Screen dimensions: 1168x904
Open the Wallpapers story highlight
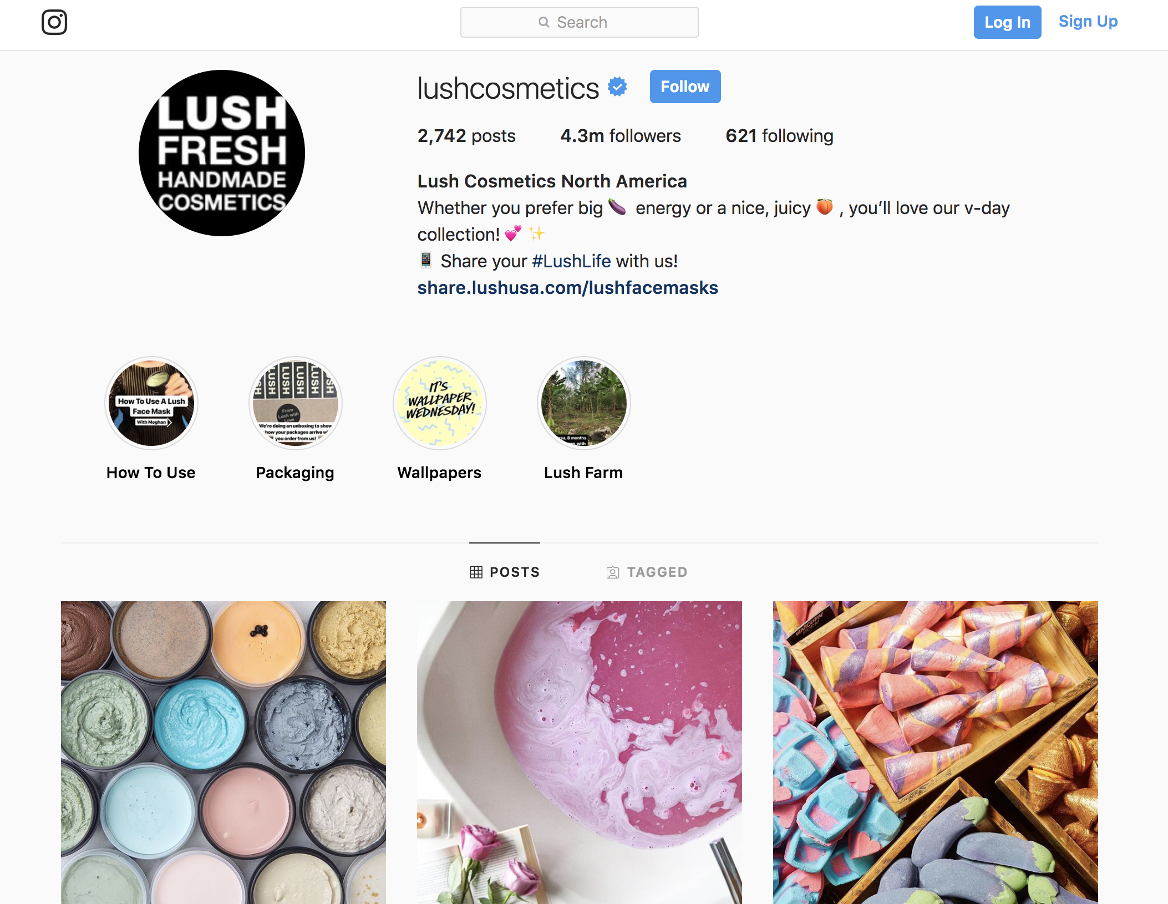point(440,403)
